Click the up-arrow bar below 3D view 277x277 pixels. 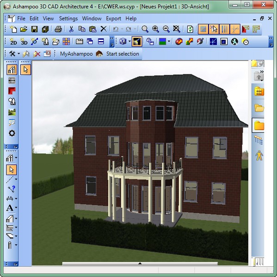click(140, 264)
